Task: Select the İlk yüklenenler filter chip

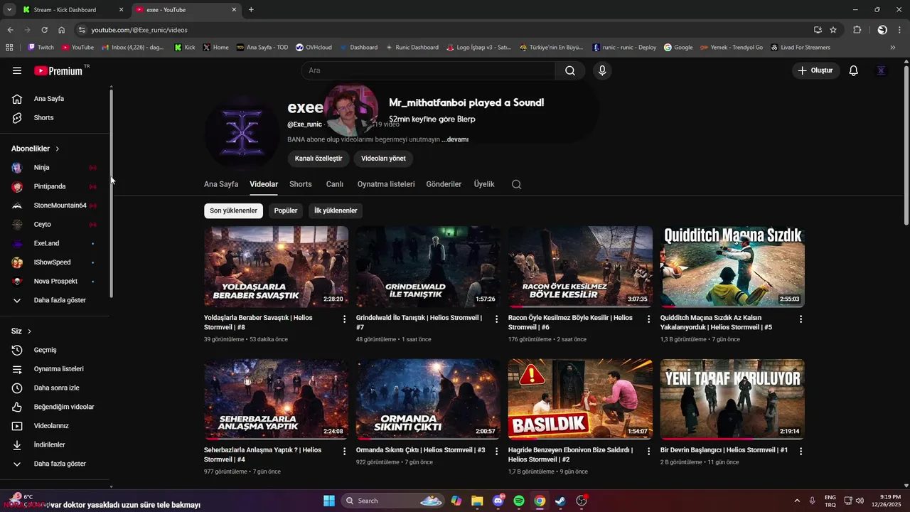Action: (x=336, y=210)
